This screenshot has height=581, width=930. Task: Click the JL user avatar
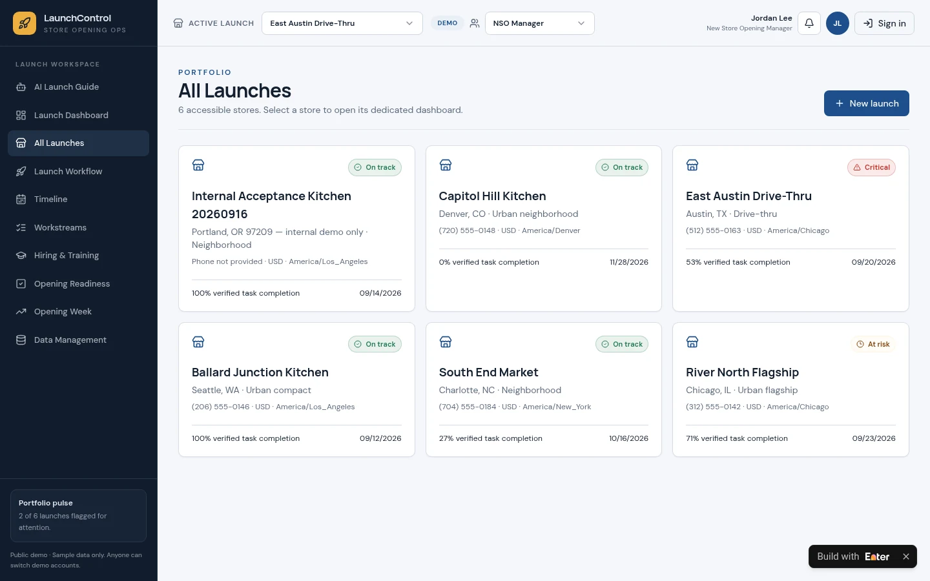pos(838,23)
